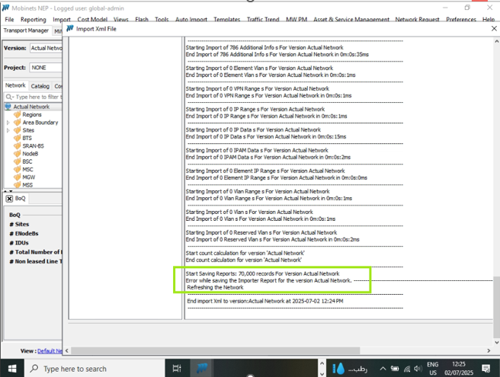This screenshot has height=377, width=500.
Task: Close the BoQ panel tab
Action: [x=9, y=199]
